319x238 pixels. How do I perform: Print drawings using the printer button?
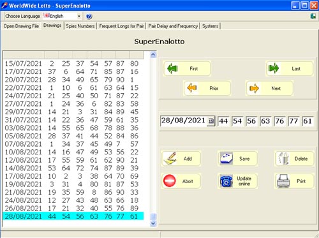[294, 181]
